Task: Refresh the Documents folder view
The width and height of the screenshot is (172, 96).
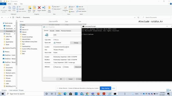Action: 138,17
